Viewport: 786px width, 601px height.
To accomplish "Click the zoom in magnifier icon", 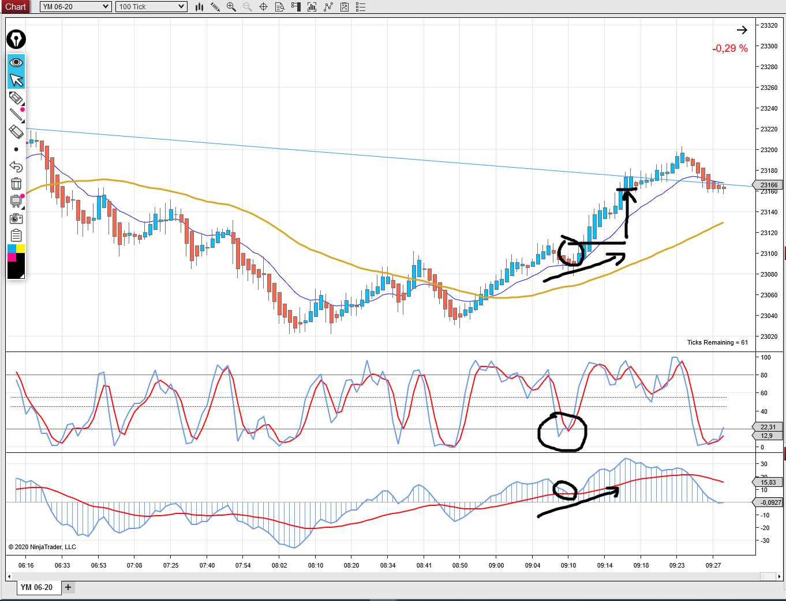I will tap(231, 7).
